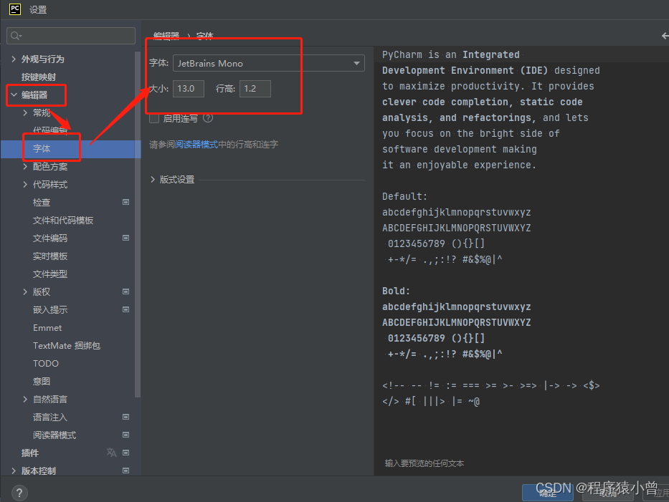
Task: Open the help question mark icon at bottom left
Action: click(19, 492)
